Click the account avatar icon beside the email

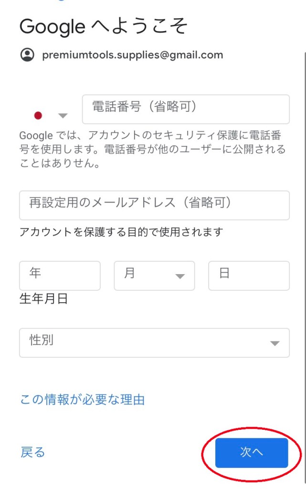click(27, 55)
